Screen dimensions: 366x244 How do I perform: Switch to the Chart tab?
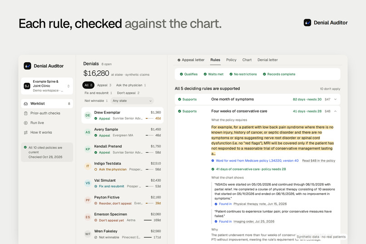point(247,60)
